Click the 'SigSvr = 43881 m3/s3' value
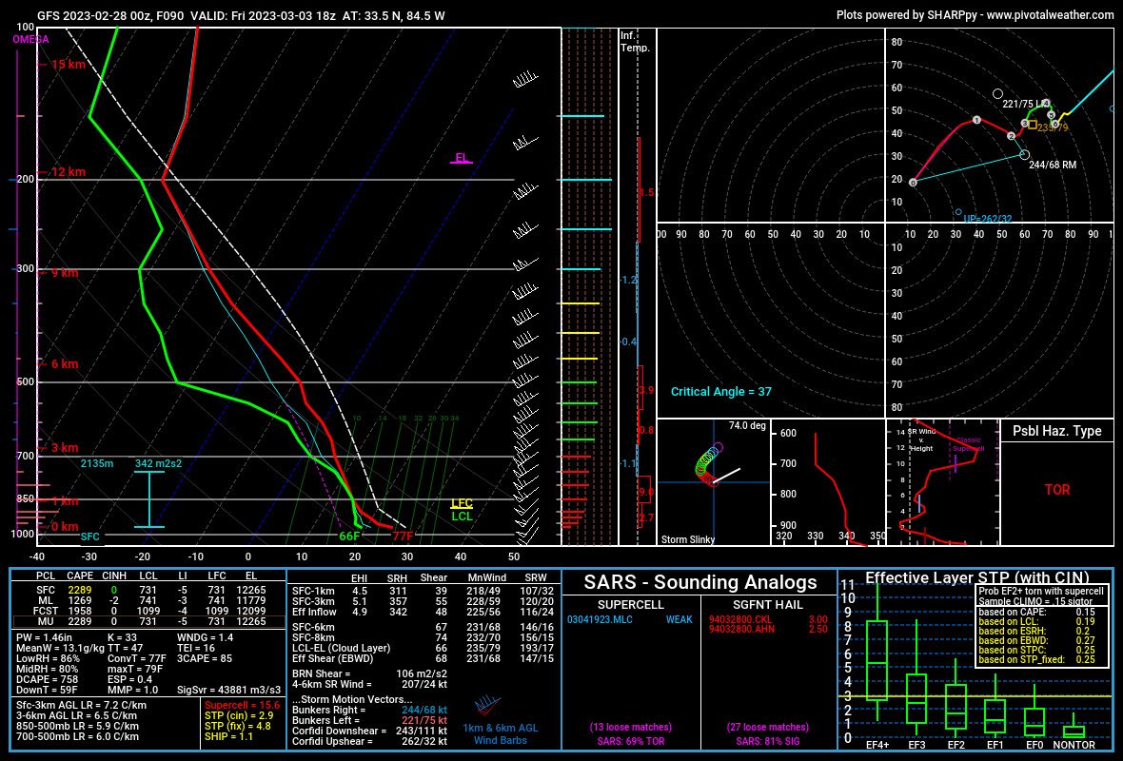 (229, 690)
